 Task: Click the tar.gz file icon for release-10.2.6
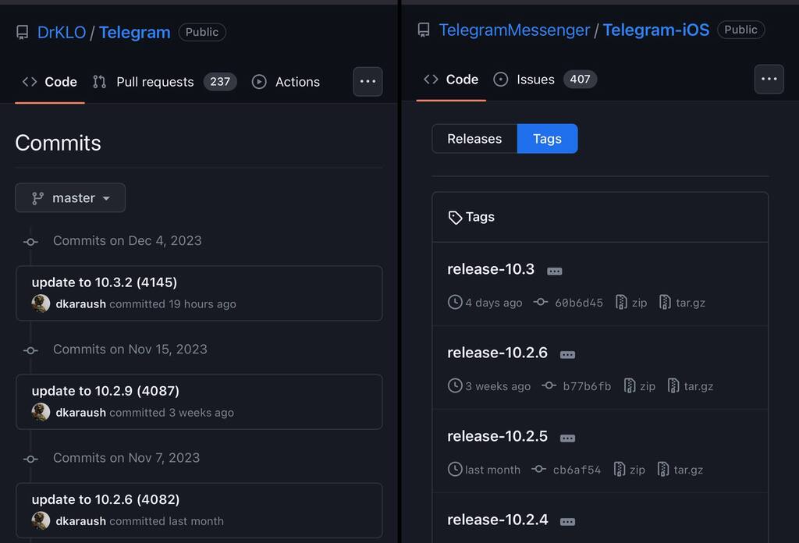pos(673,385)
